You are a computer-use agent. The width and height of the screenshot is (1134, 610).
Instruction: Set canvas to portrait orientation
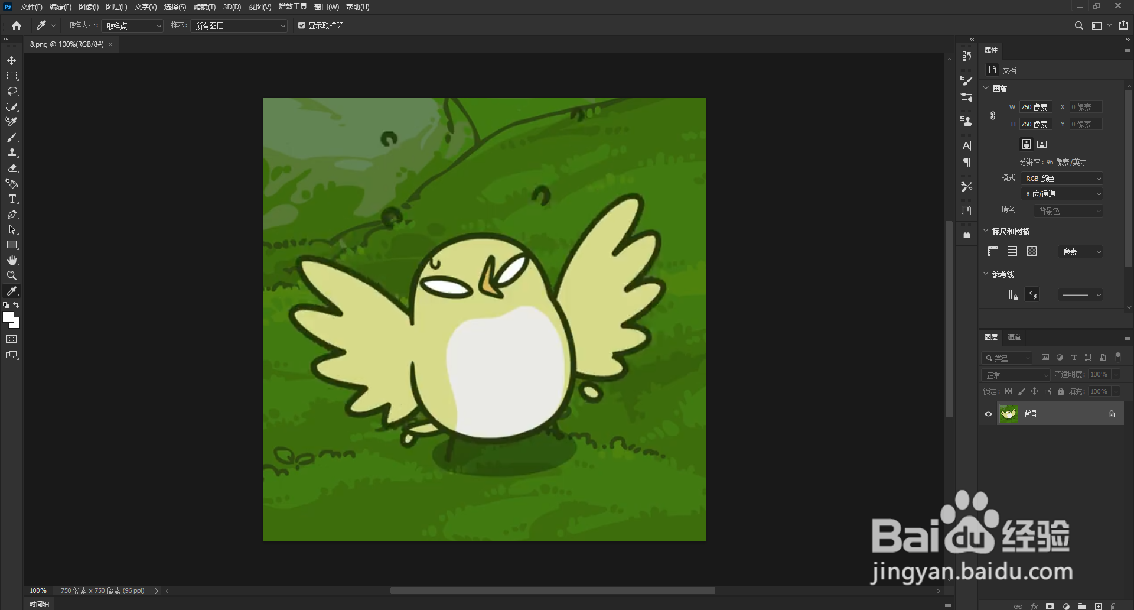click(x=1027, y=144)
